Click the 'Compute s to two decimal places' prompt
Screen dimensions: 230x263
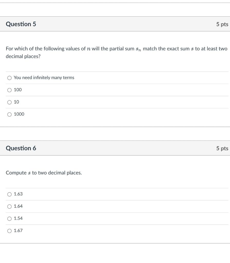click(44, 173)
